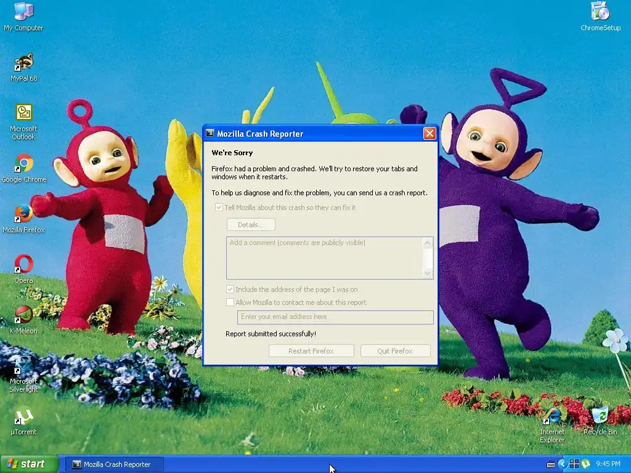This screenshot has height=473, width=631.
Task: Select the Internet Explorer desktop shortcut
Action: [x=552, y=425]
